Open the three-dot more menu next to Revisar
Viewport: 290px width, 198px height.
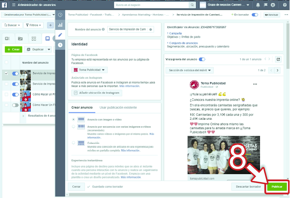point(286,15)
